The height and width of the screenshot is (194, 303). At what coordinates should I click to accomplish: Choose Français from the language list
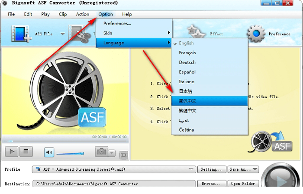[187, 53]
